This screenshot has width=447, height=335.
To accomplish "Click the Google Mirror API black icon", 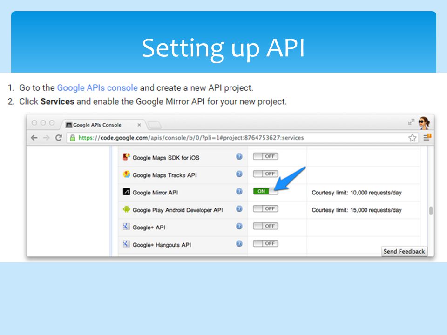I will pyautogui.click(x=126, y=191).
